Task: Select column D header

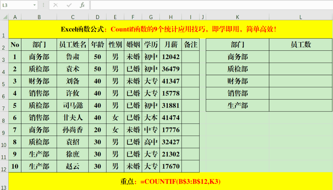Action: (x=97, y=17)
